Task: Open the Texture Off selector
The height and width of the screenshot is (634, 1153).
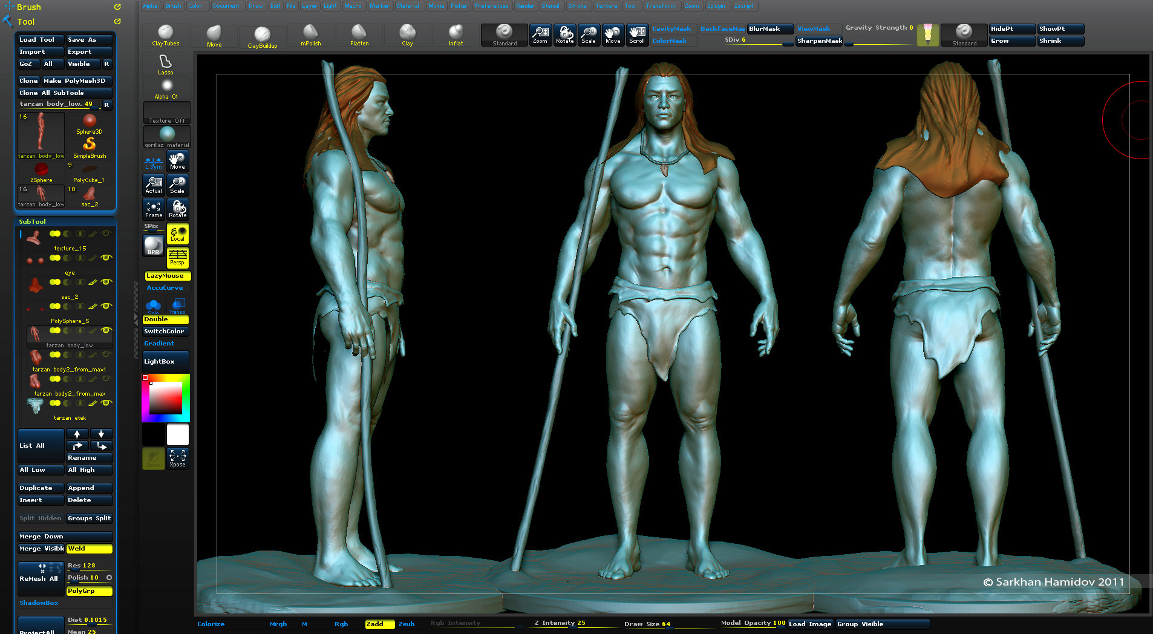Action: click(166, 113)
